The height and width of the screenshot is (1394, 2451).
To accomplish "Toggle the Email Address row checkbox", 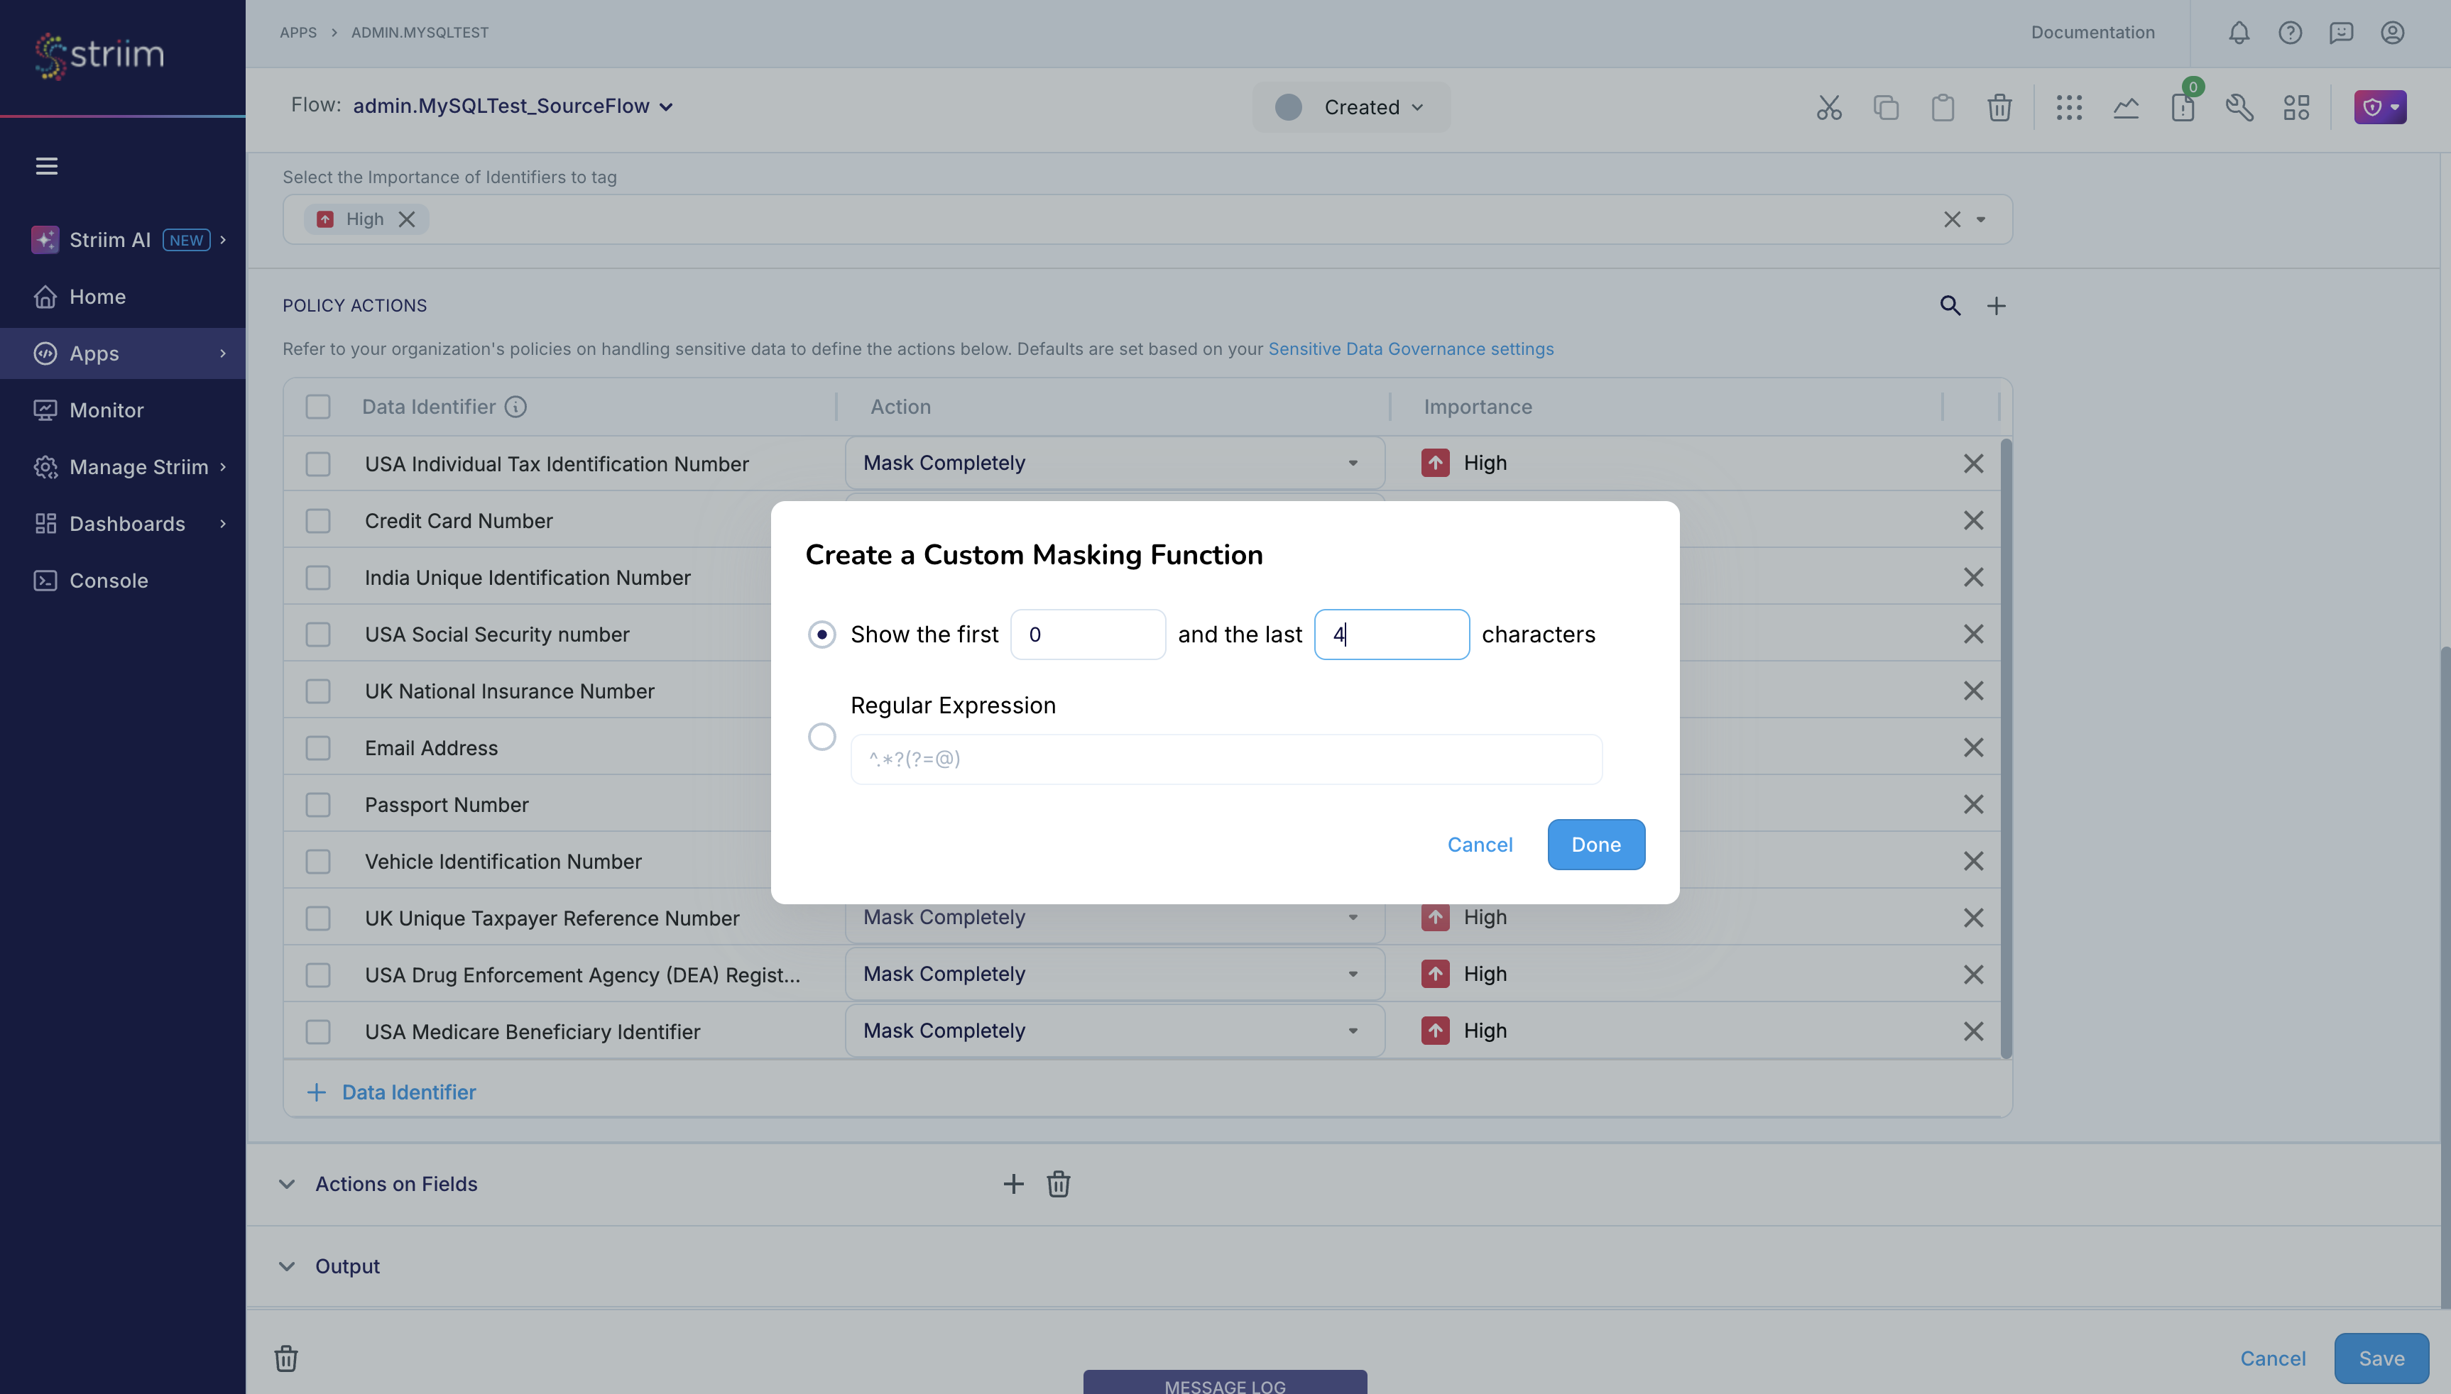I will pos(318,747).
